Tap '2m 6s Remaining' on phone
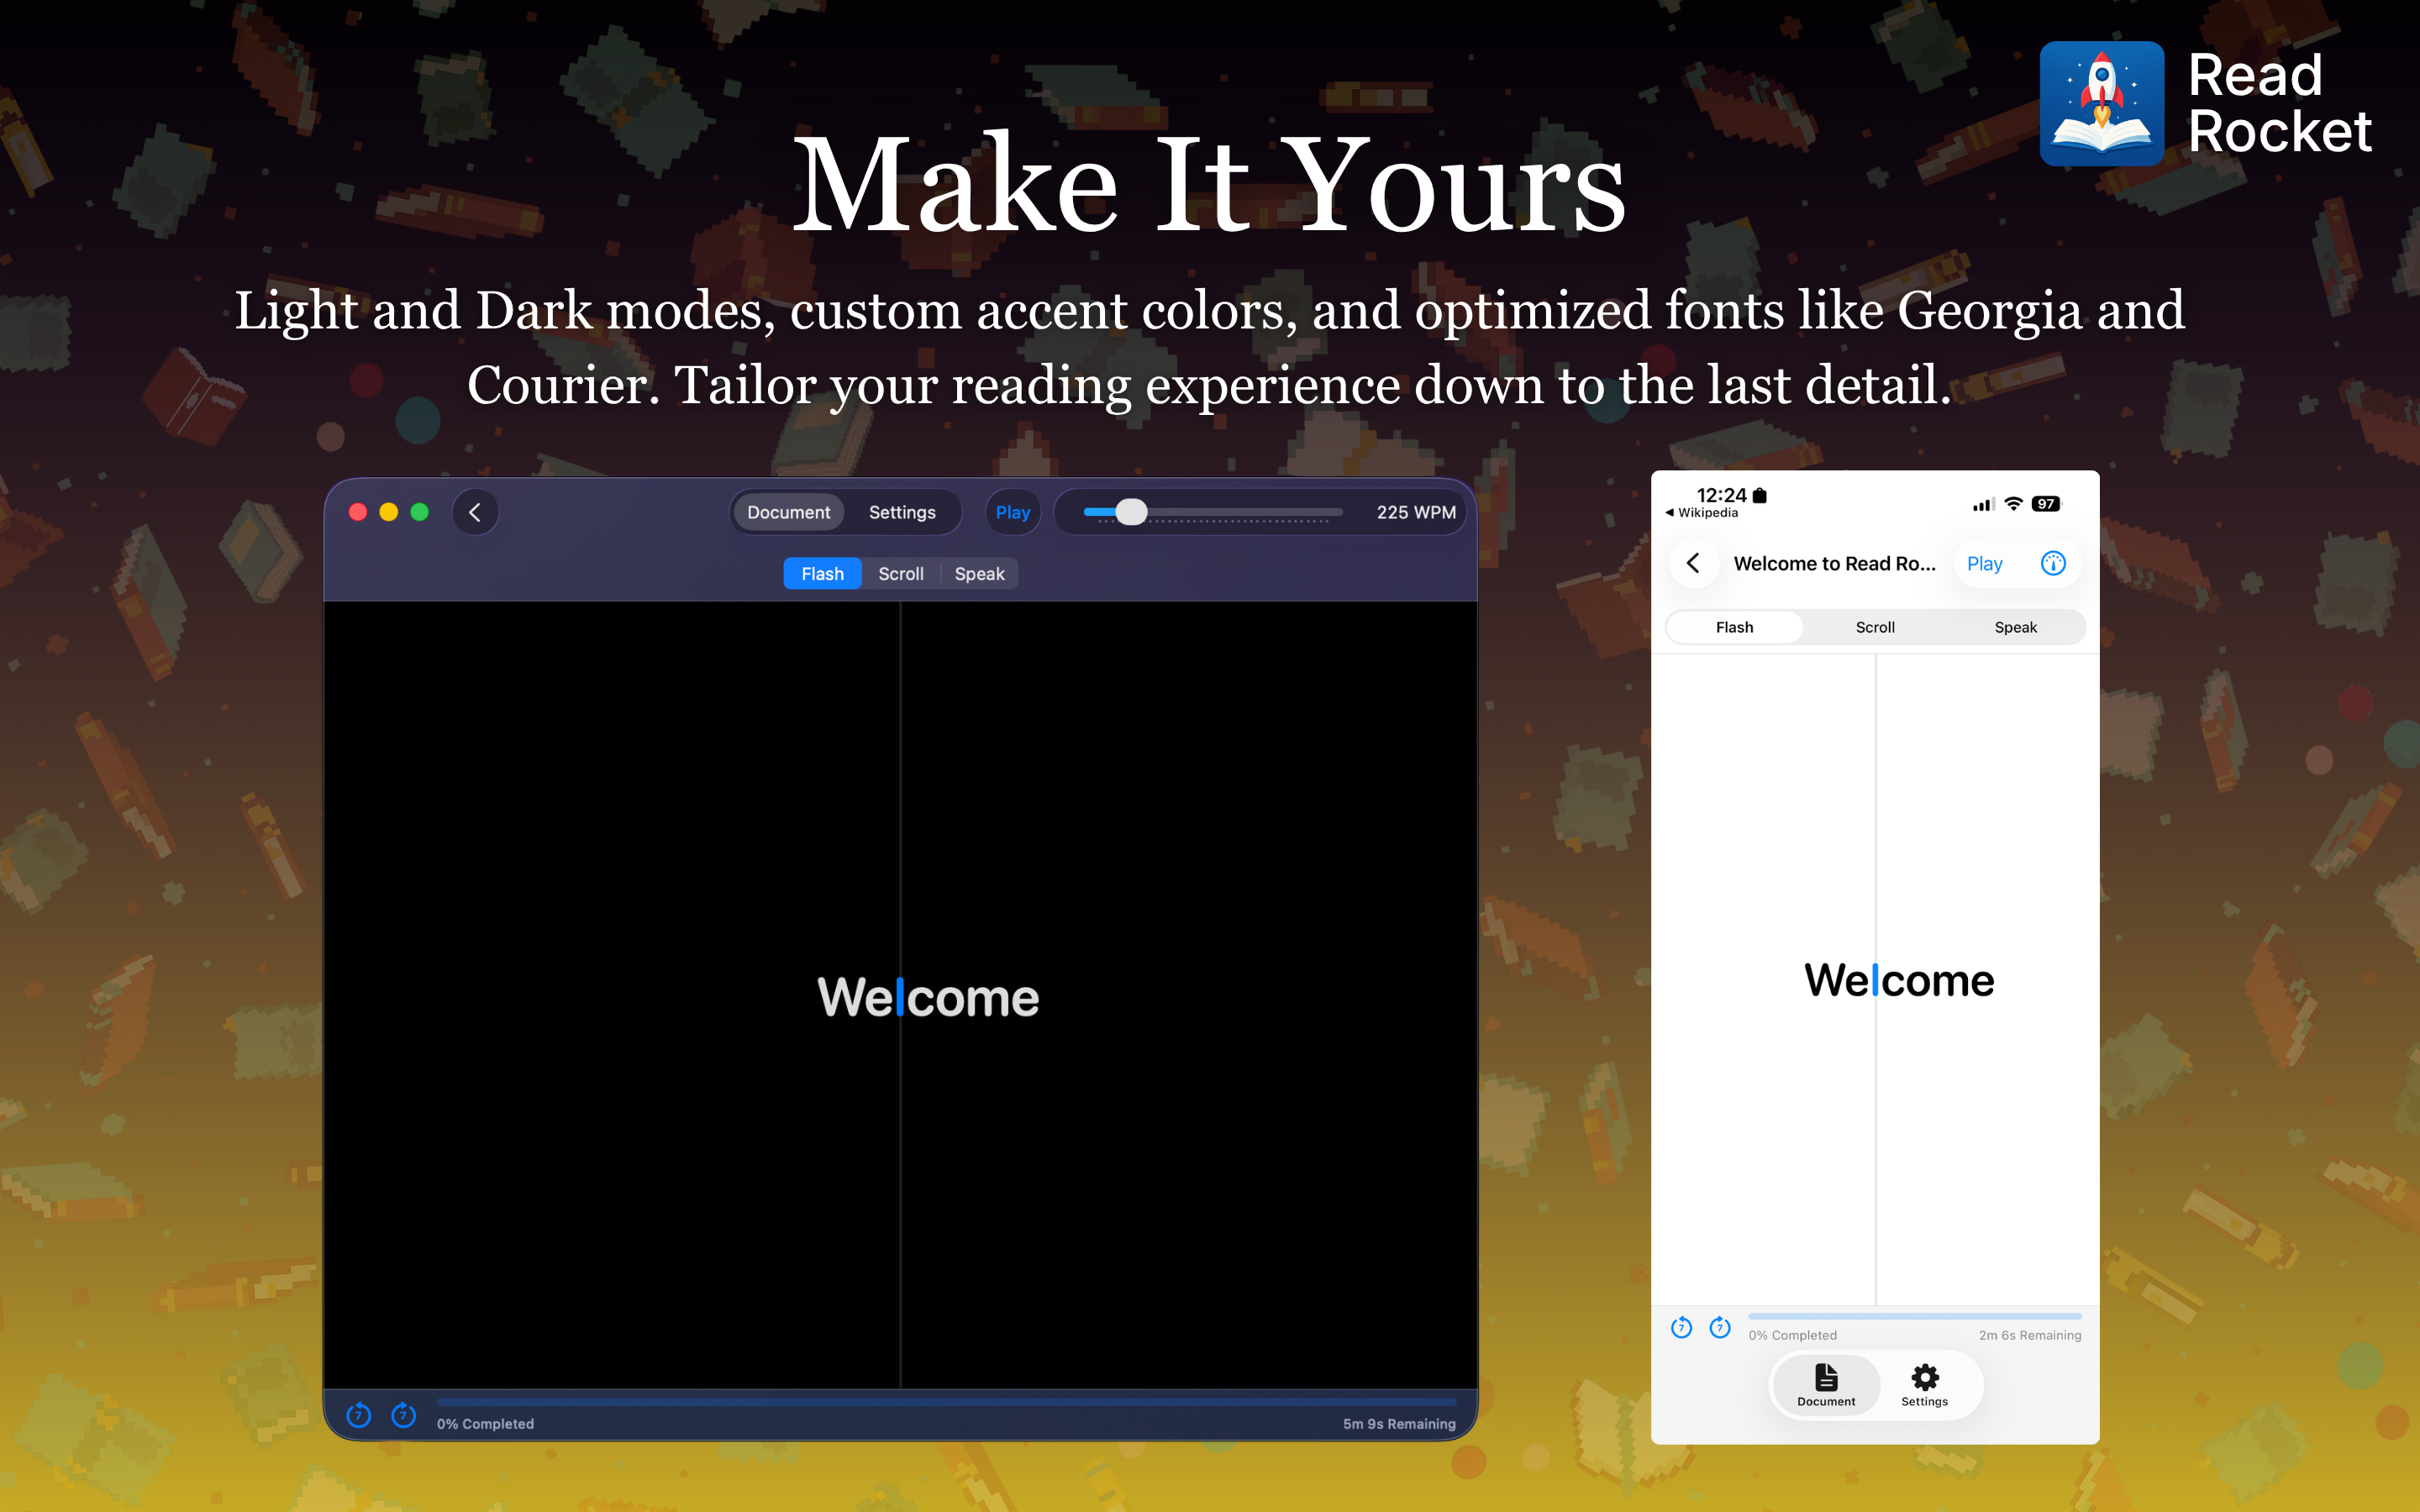Viewport: 2420px width, 1512px height. 2030,1335
